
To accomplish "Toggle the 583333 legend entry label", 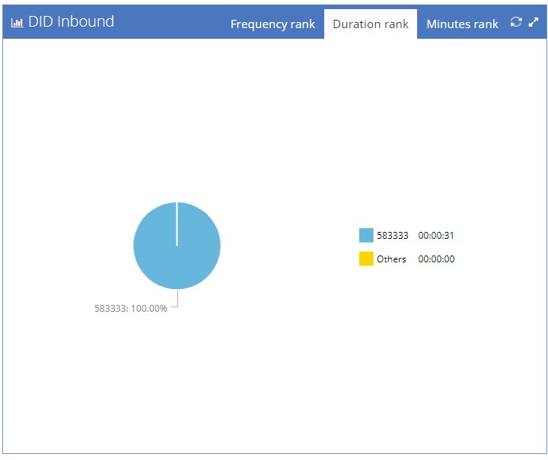I will (x=393, y=235).
